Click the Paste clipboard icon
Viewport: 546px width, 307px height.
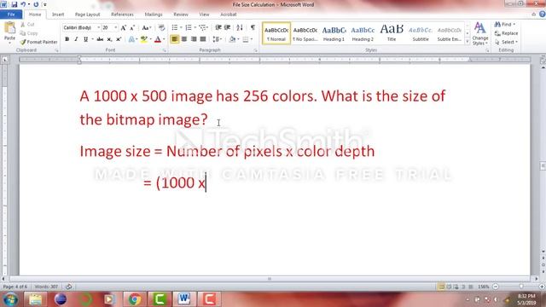coord(9,28)
